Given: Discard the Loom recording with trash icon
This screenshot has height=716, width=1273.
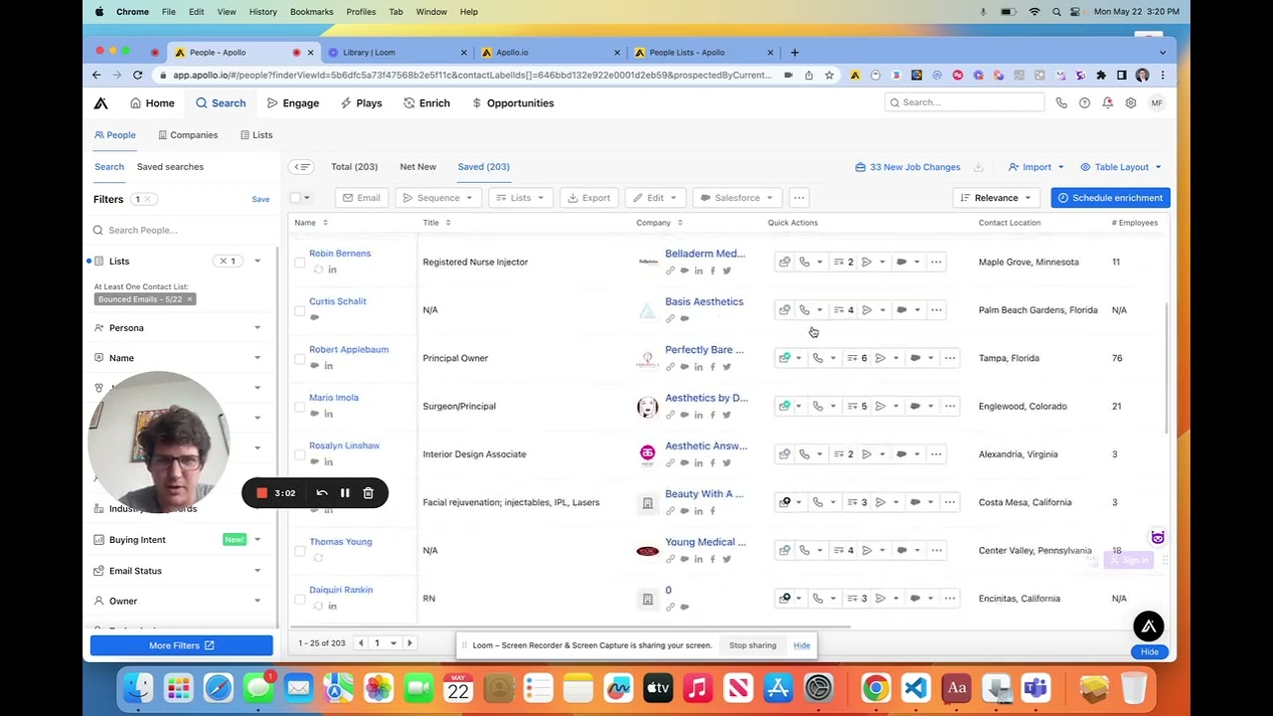Looking at the screenshot, I should click(x=368, y=493).
